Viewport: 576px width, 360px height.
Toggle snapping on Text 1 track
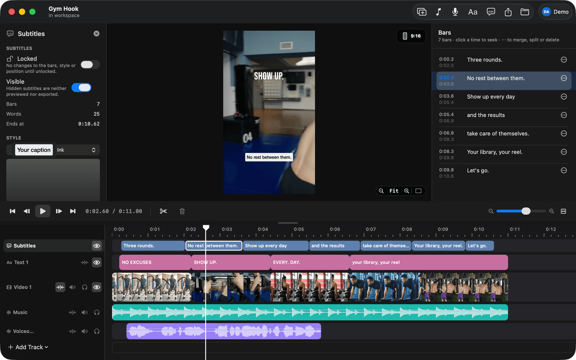tap(84, 262)
